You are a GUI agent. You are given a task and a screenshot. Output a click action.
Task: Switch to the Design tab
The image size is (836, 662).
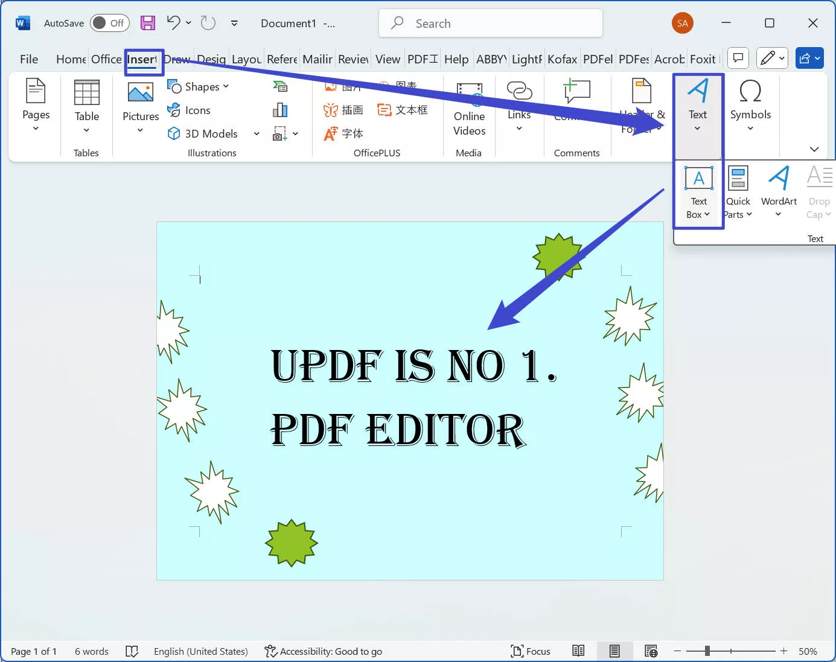211,59
